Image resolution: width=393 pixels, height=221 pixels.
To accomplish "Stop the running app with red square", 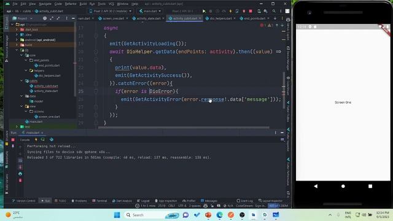I will click(251, 11).
